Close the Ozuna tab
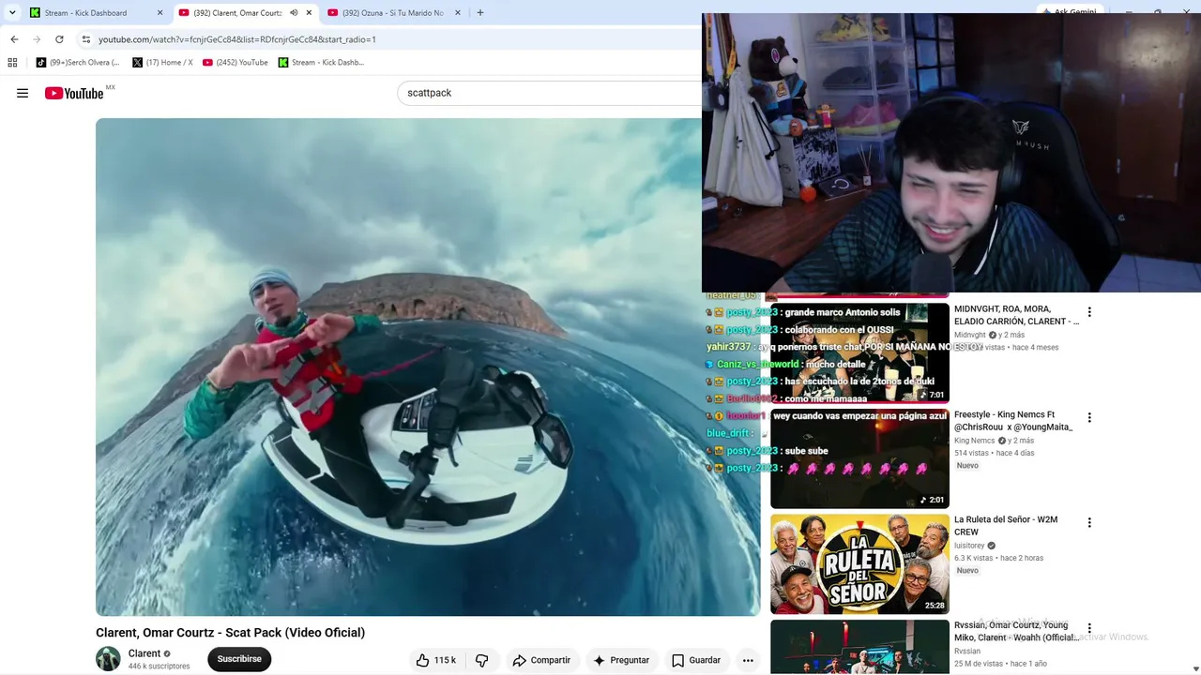The height and width of the screenshot is (675, 1201). [x=458, y=13]
